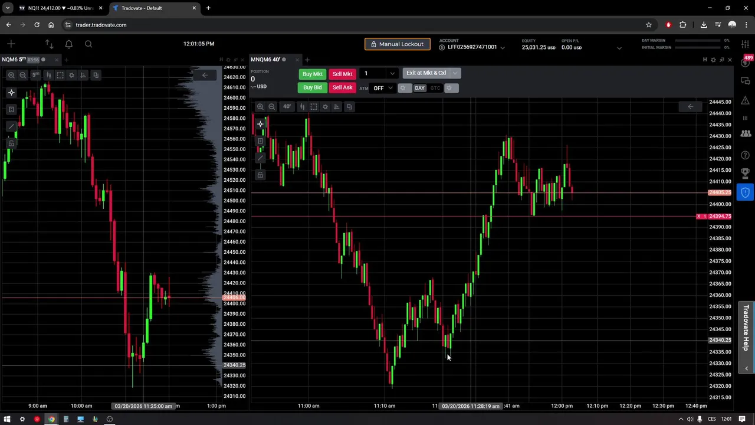Click Buy Mkt button
The width and height of the screenshot is (755, 425).
(x=312, y=74)
